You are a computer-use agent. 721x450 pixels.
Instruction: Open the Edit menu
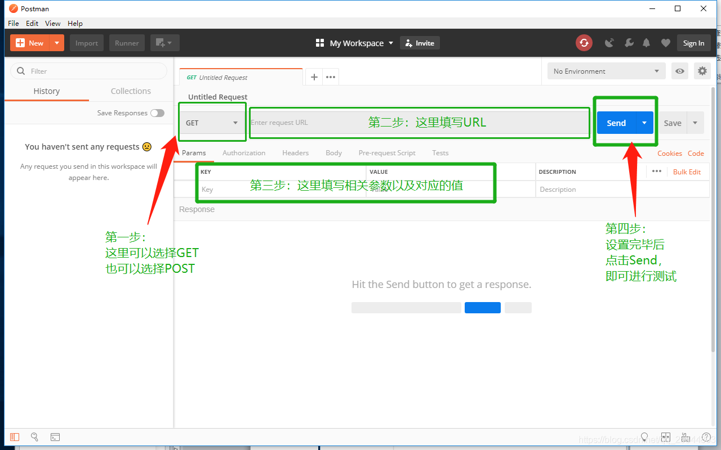point(32,23)
